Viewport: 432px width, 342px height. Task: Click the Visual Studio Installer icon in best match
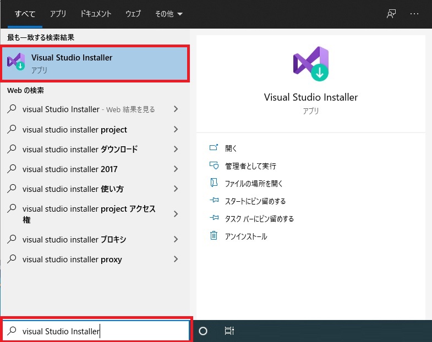(x=16, y=62)
